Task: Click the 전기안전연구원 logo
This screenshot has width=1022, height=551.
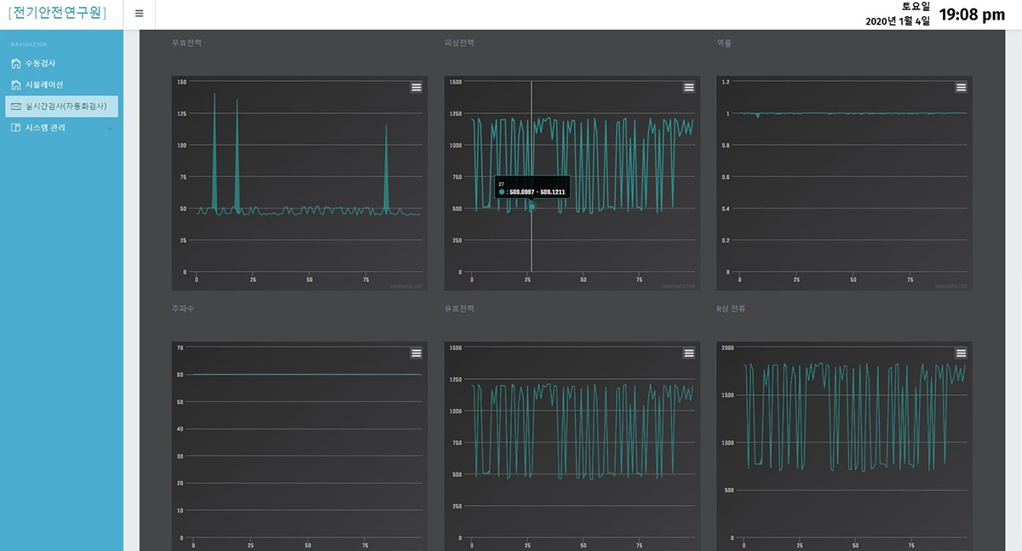Action: tap(57, 14)
